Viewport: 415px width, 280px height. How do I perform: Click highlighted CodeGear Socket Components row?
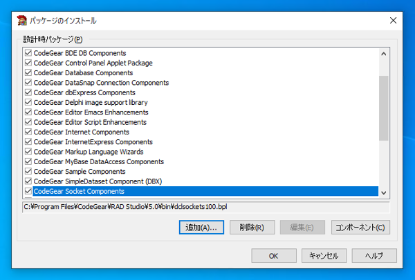205,191
